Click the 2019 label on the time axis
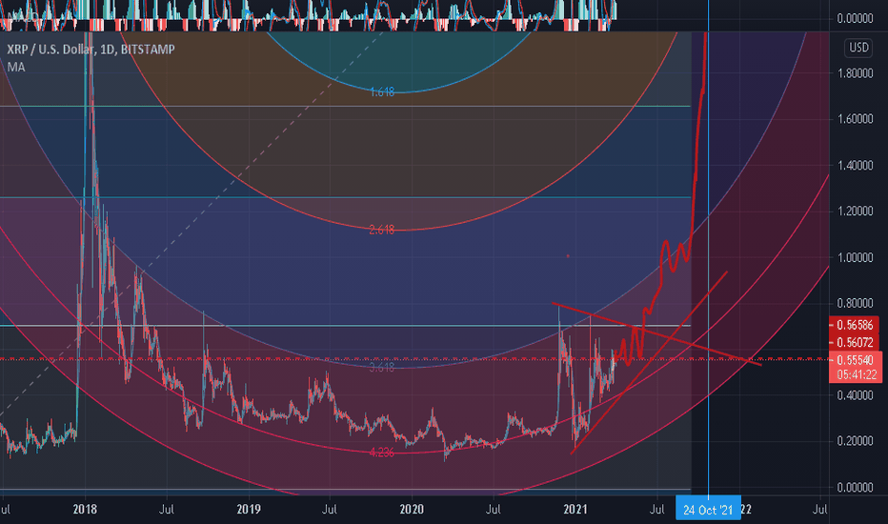Image resolution: width=888 pixels, height=524 pixels. pos(249,510)
